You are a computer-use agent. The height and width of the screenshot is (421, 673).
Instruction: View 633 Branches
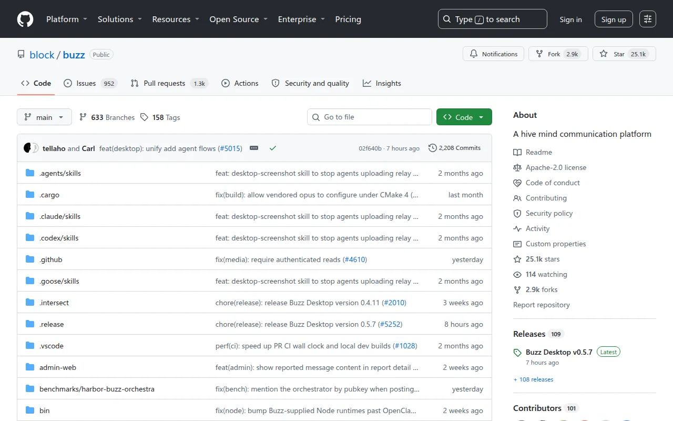point(107,117)
